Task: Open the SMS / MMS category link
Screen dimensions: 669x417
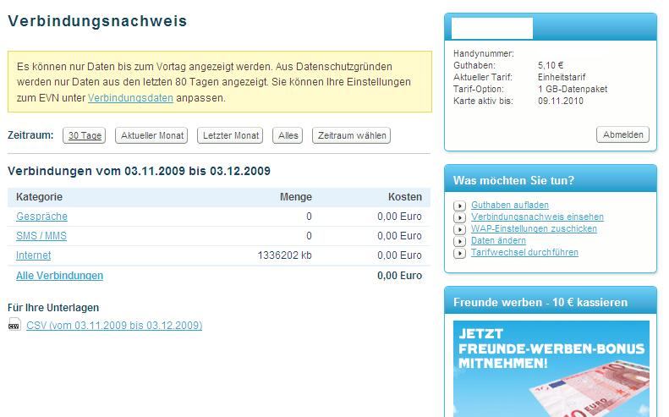Action: tap(41, 236)
